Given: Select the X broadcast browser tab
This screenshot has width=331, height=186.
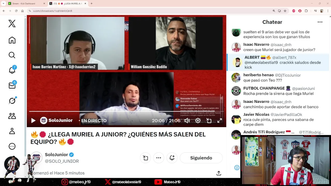Looking at the screenshot, I should coord(68,4).
